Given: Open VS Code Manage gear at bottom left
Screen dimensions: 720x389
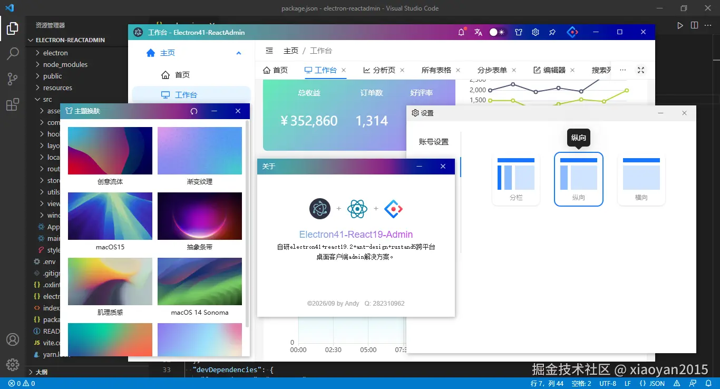Looking at the screenshot, I should [13, 365].
